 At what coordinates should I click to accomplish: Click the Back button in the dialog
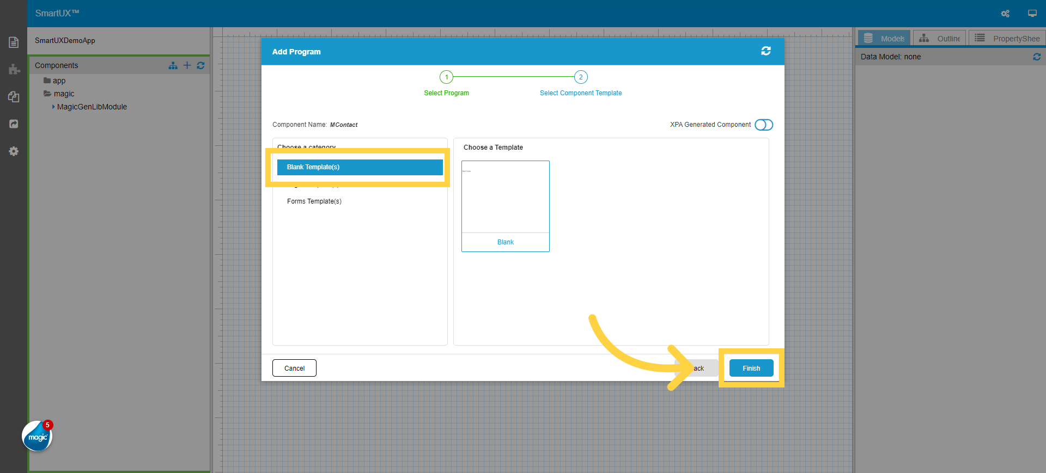(696, 368)
